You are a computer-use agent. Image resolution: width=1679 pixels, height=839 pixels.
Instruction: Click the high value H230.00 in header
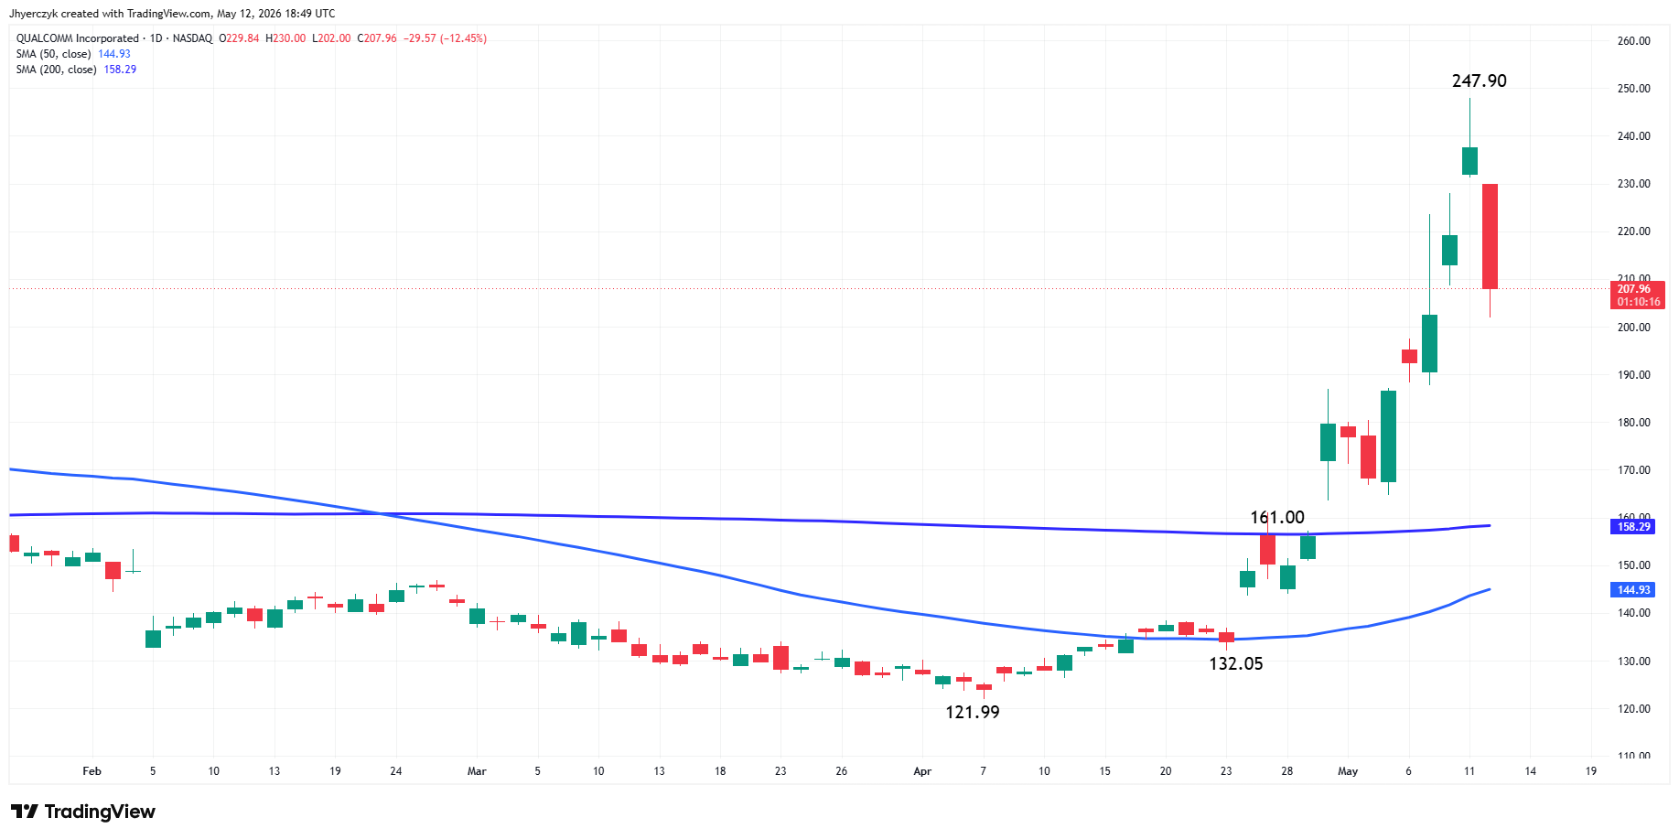(285, 38)
